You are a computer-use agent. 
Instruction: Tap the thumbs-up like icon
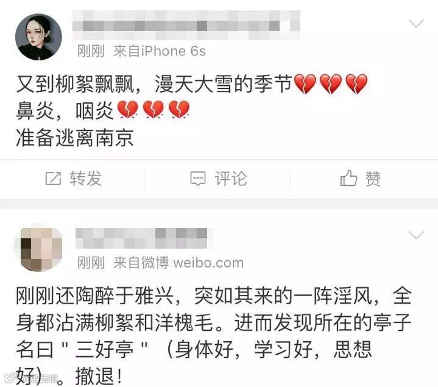(x=348, y=178)
